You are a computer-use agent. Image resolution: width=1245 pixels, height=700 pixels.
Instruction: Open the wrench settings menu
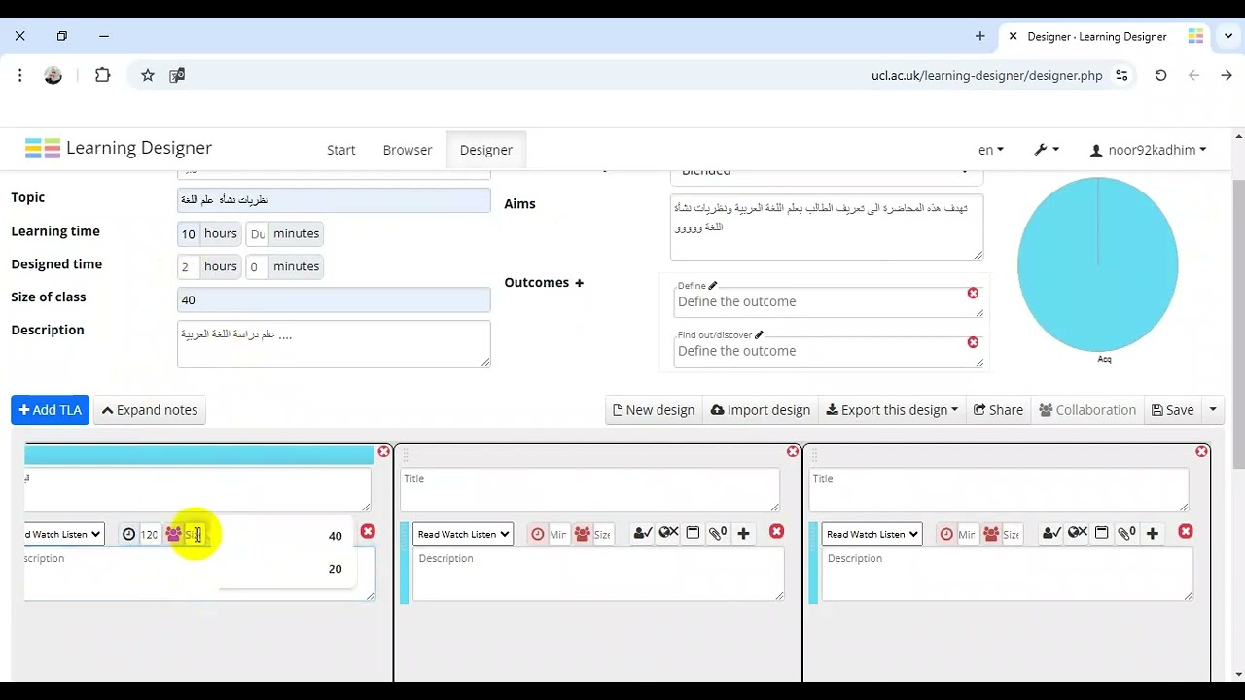pyautogui.click(x=1047, y=150)
